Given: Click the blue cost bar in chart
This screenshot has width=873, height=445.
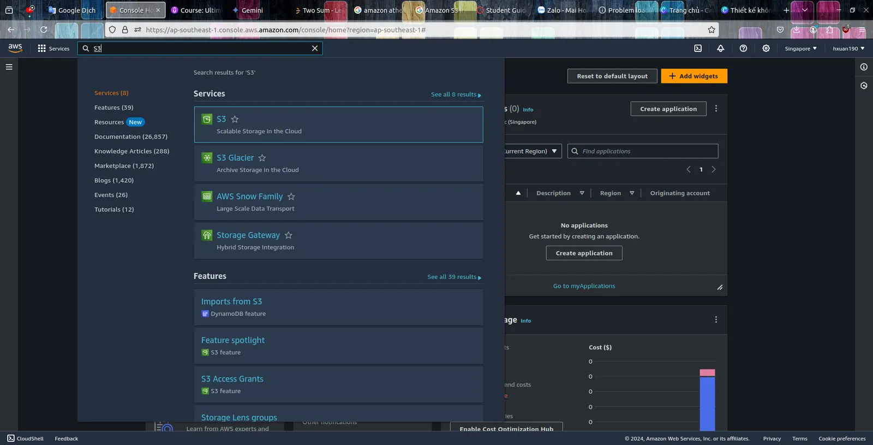Looking at the screenshot, I should point(707,404).
